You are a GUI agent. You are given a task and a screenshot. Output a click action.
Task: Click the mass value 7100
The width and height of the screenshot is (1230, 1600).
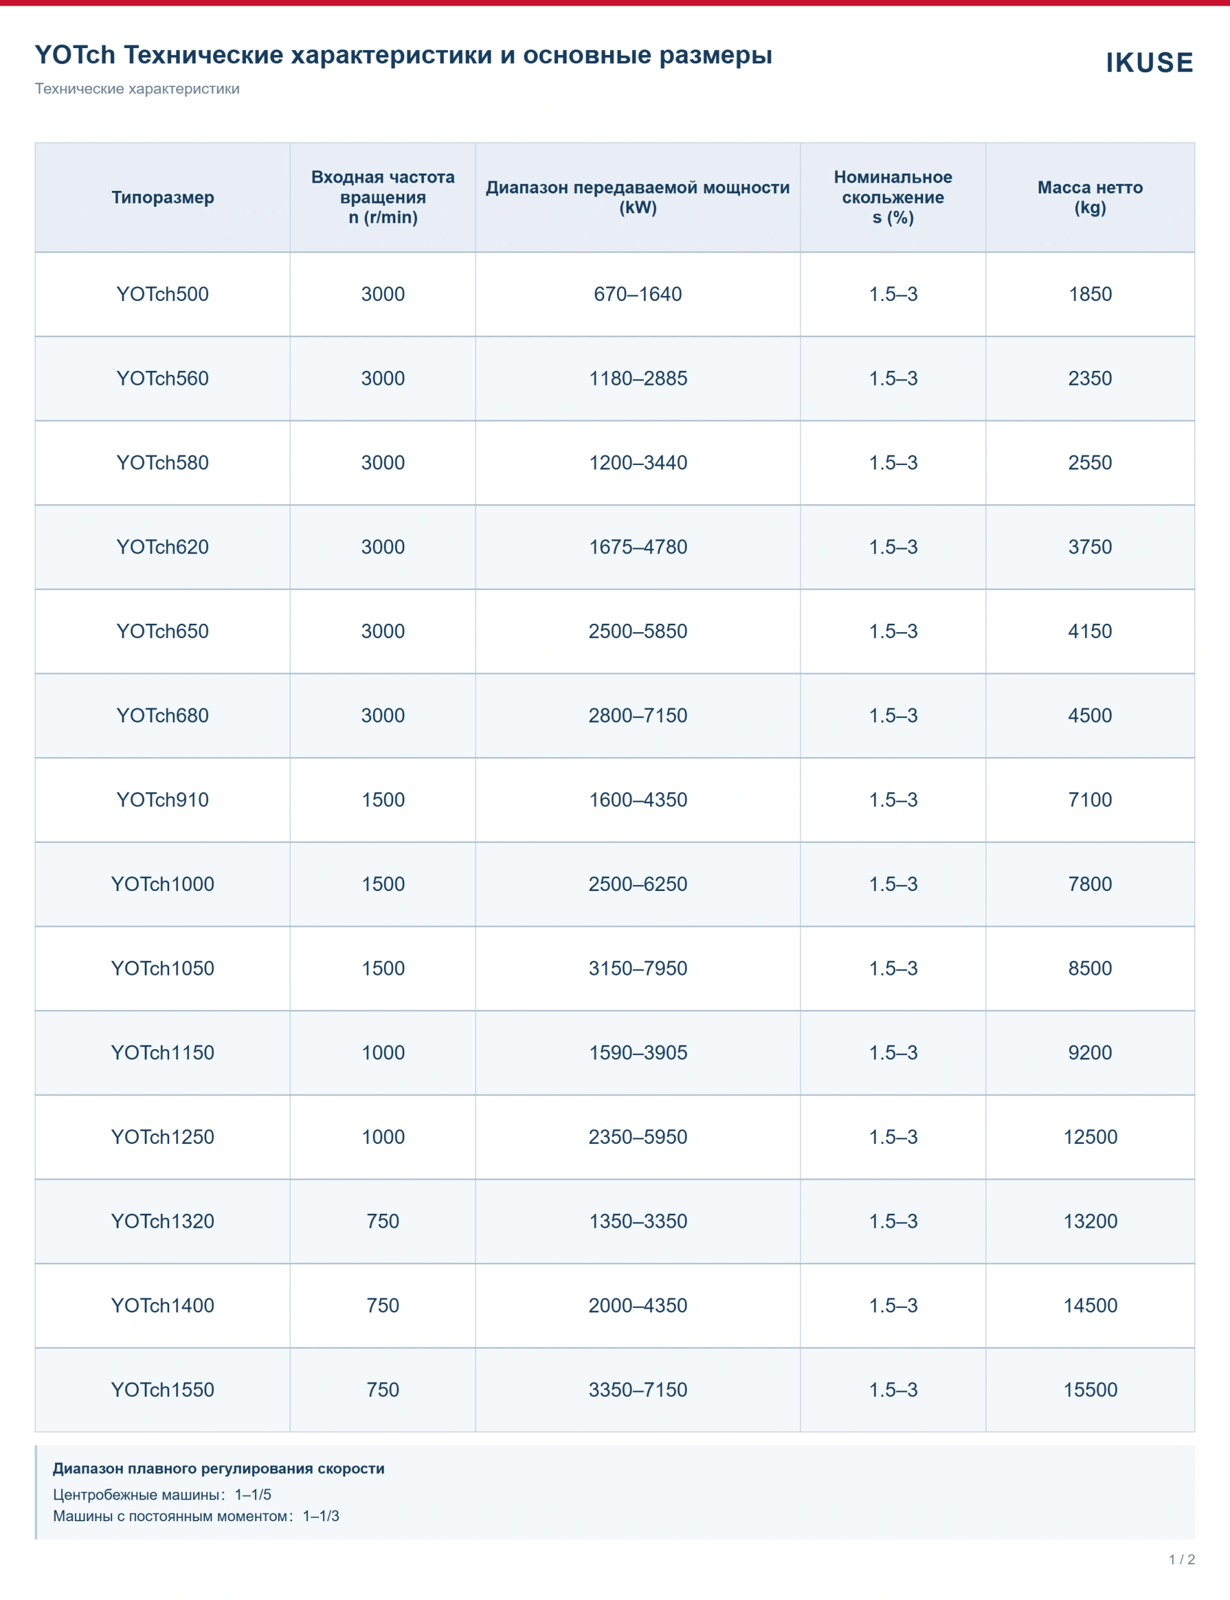[x=1090, y=800]
